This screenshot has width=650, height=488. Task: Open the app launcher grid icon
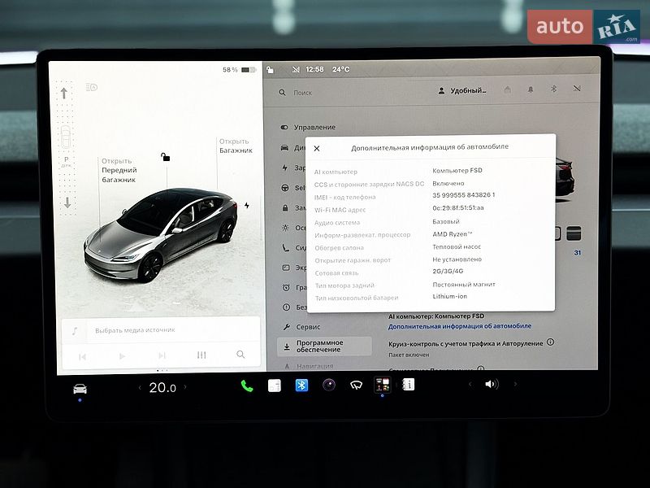pos(382,385)
